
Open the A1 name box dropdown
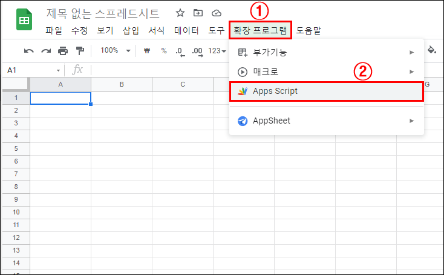pyautogui.click(x=59, y=70)
